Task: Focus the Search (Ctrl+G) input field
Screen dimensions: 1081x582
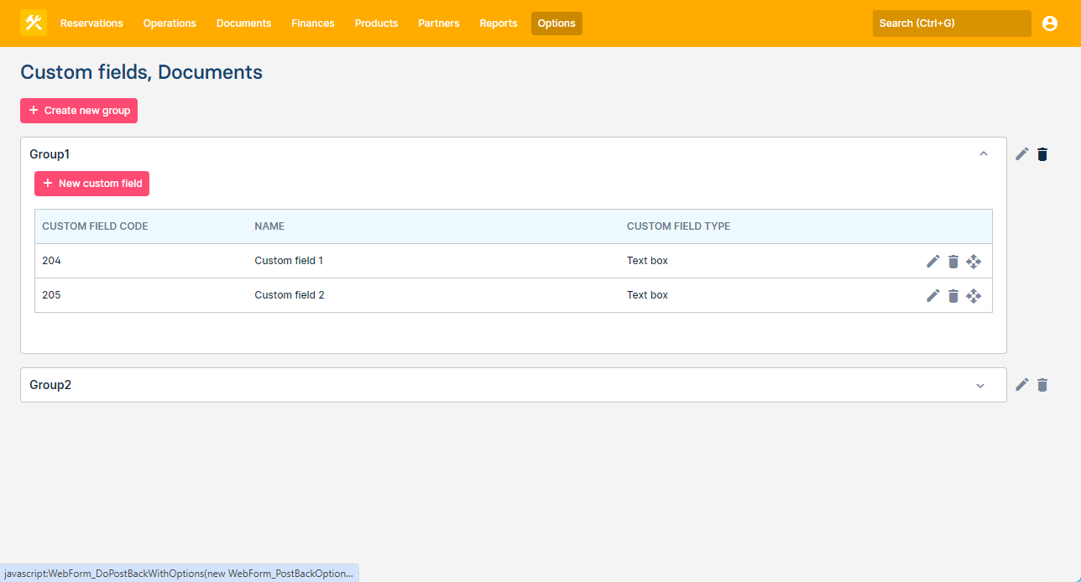Action: pos(951,23)
